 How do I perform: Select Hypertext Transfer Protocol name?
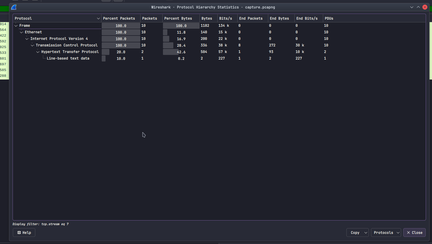[70, 52]
